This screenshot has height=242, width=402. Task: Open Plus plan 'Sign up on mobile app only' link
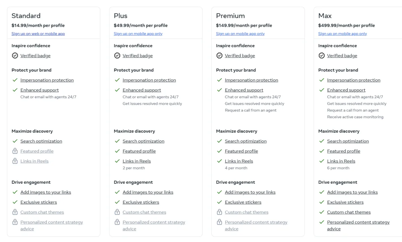(x=138, y=33)
